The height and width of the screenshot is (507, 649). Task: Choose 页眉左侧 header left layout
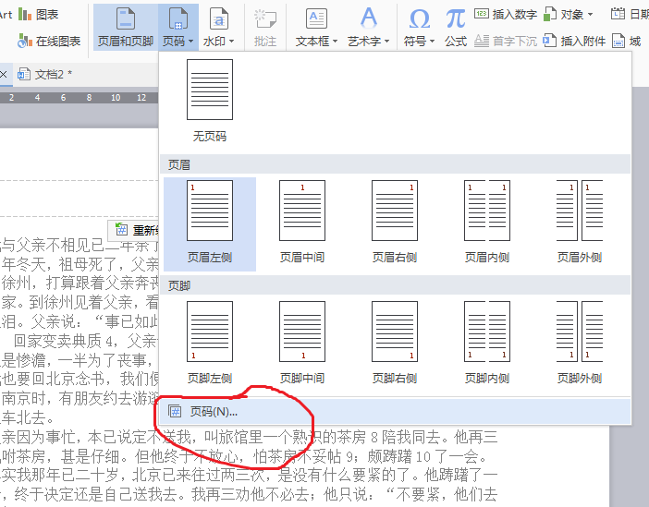tap(210, 223)
